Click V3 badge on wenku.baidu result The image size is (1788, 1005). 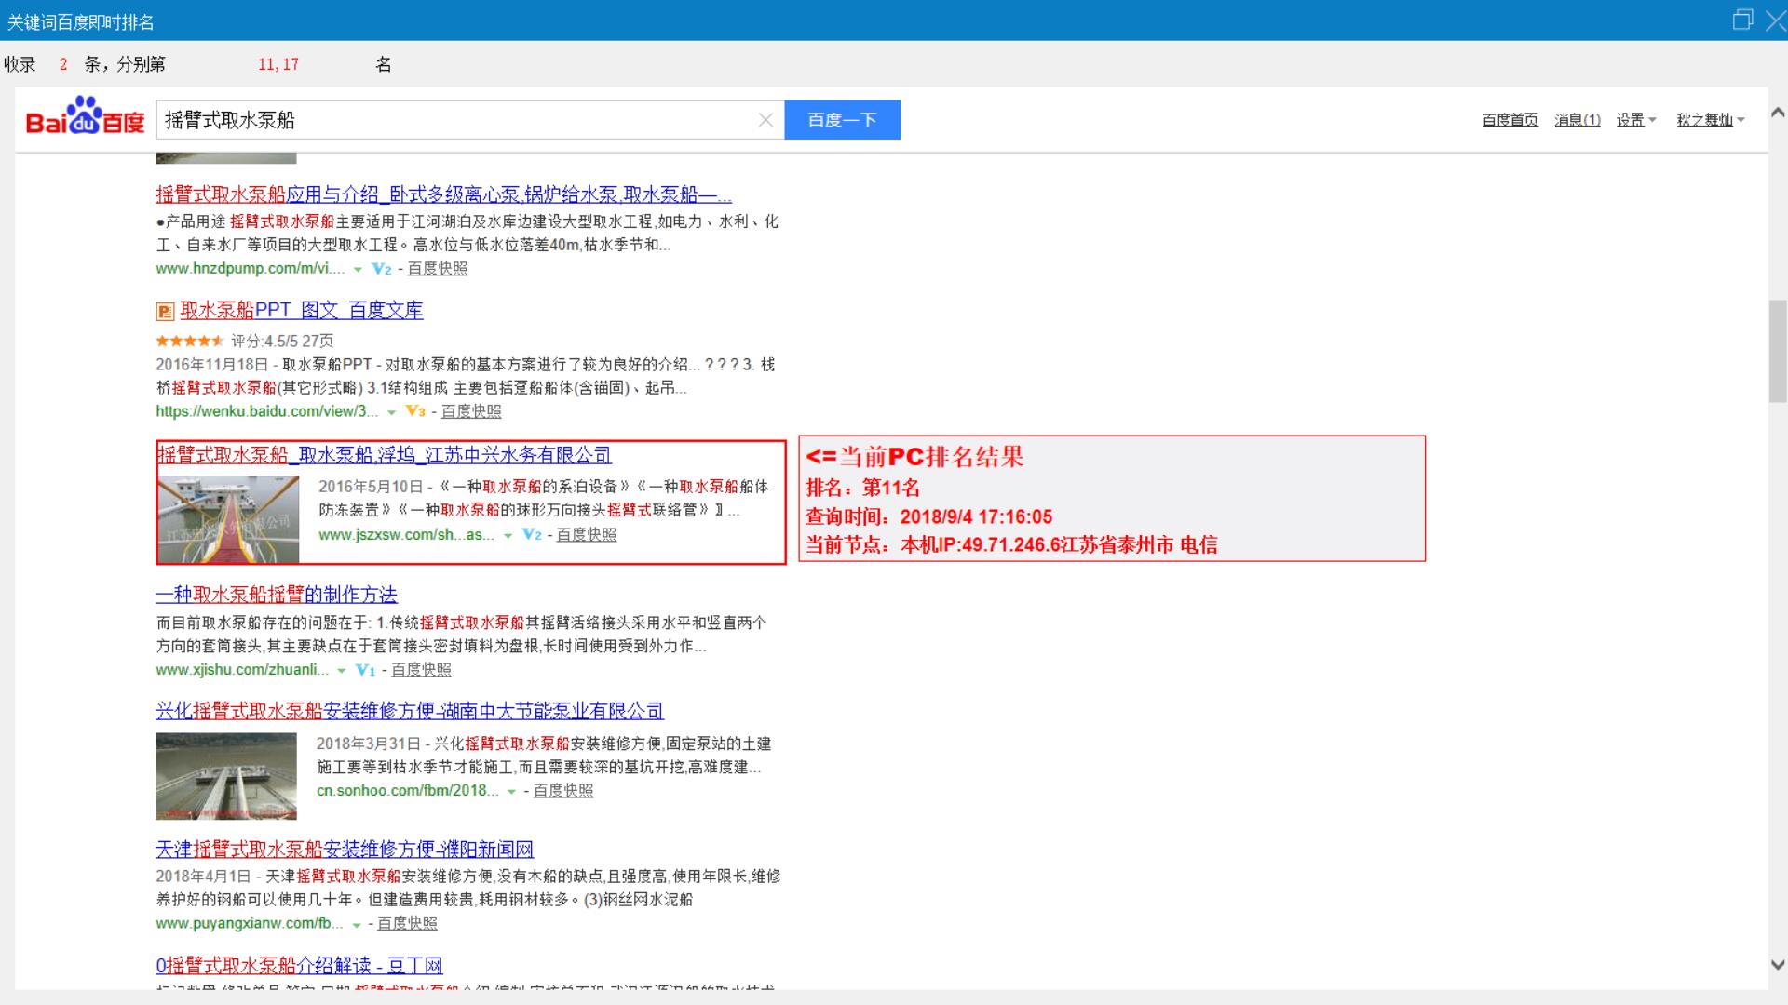(415, 411)
